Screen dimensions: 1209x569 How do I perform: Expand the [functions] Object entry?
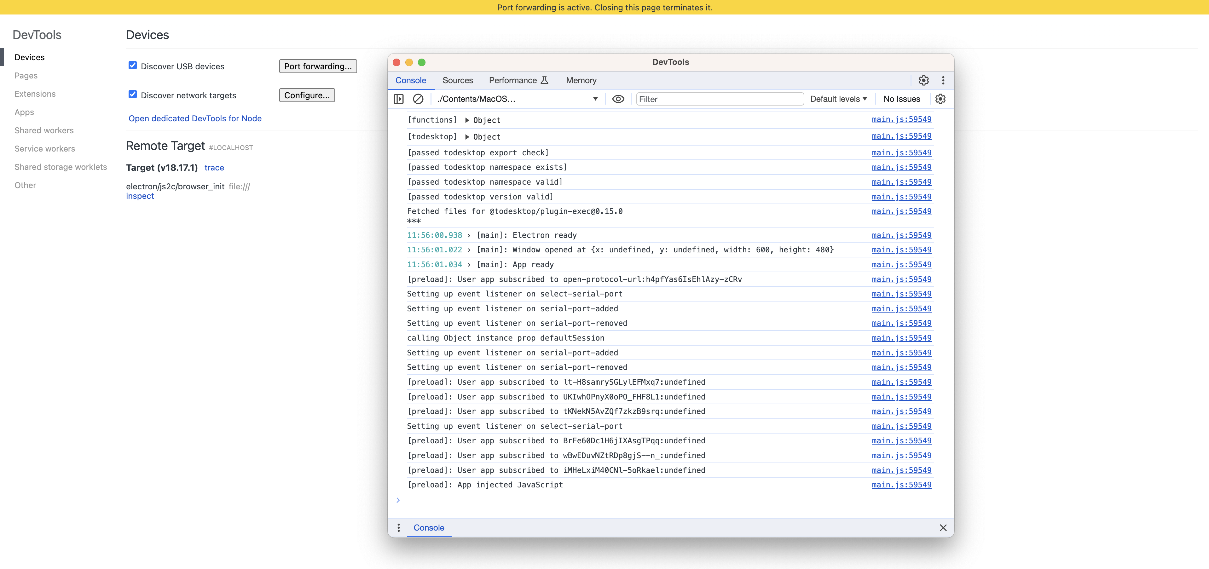(467, 120)
